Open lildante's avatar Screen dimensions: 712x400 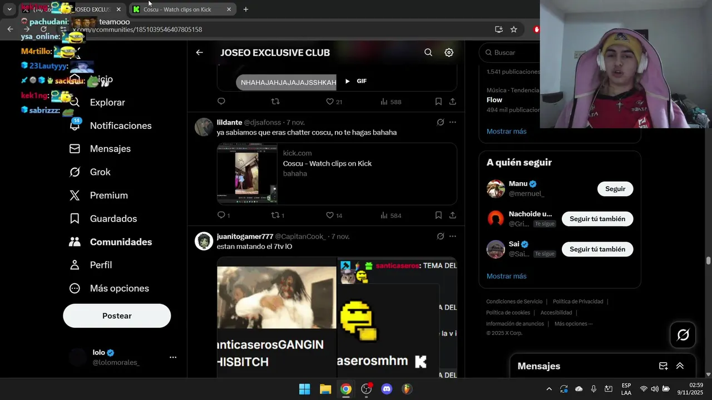pos(204,127)
